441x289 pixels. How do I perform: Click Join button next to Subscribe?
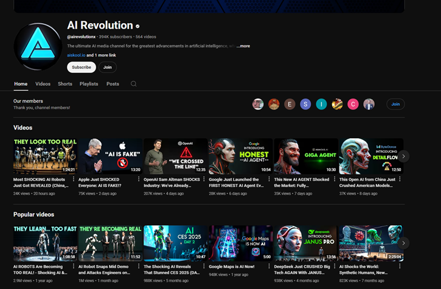108,68
